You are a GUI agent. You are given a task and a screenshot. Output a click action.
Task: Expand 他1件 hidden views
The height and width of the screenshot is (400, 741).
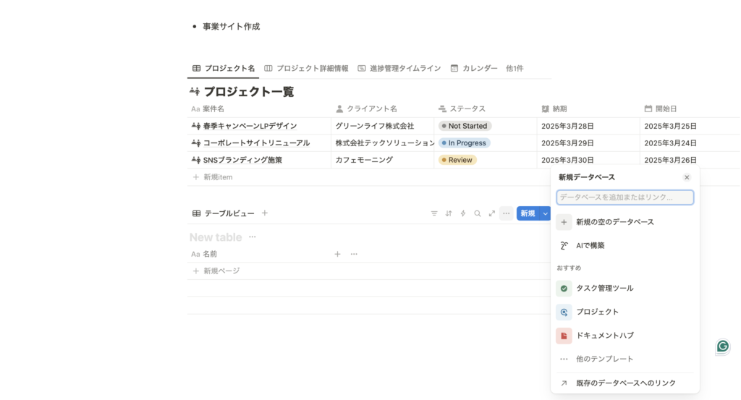pos(515,68)
